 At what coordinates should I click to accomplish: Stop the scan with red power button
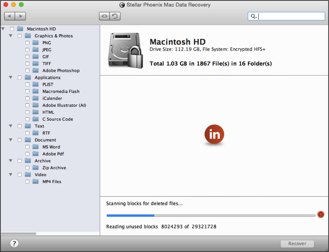[321, 214]
